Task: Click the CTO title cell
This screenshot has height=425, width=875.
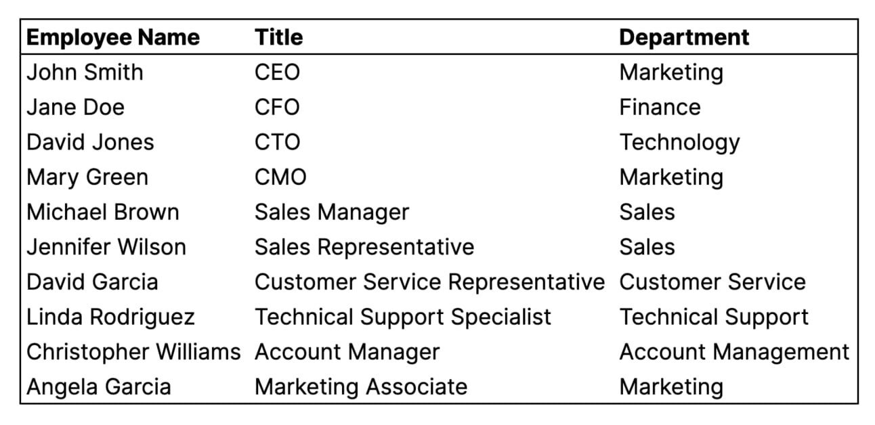Action: pyautogui.click(x=277, y=143)
